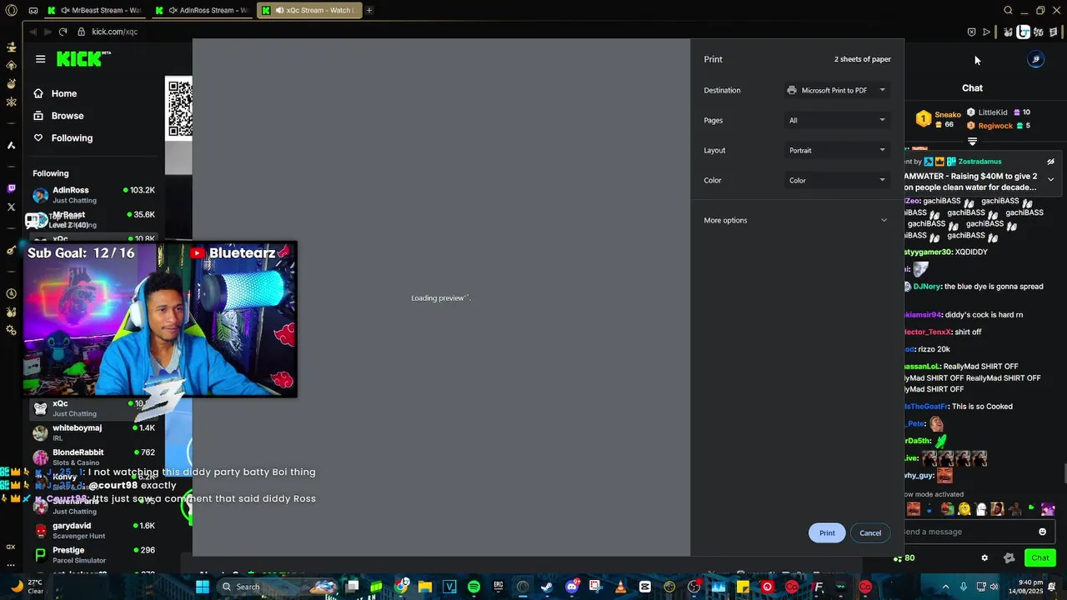The width and height of the screenshot is (1067, 600).
Task: Click the ad blocker shield icon
Action: [x=971, y=32]
